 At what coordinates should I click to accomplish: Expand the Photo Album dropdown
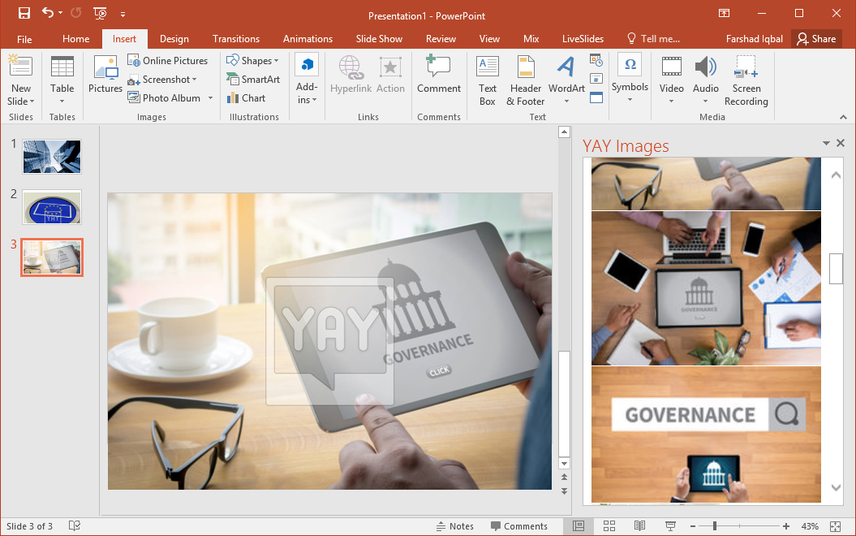tap(210, 97)
